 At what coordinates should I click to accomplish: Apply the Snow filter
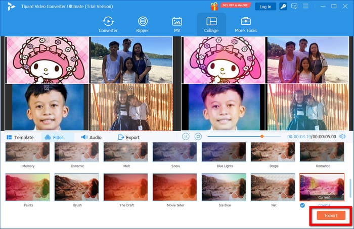(x=175, y=152)
